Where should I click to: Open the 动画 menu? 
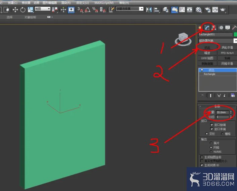tap(36, 3)
